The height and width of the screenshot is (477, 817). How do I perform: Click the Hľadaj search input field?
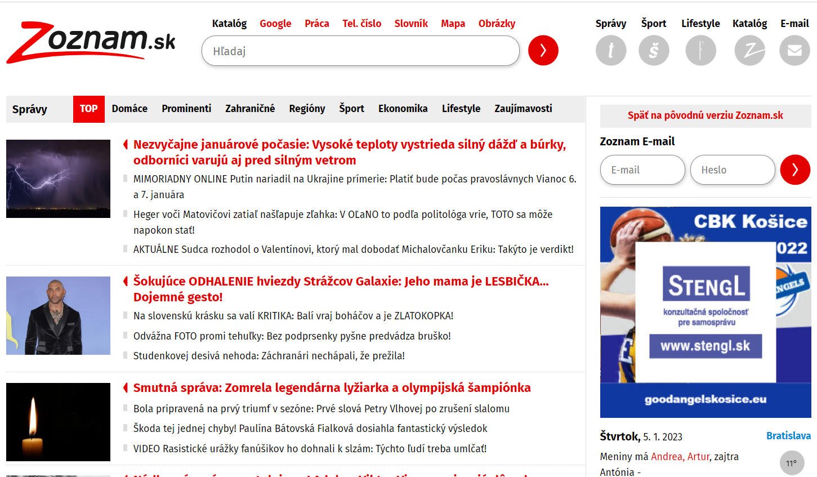tap(360, 51)
